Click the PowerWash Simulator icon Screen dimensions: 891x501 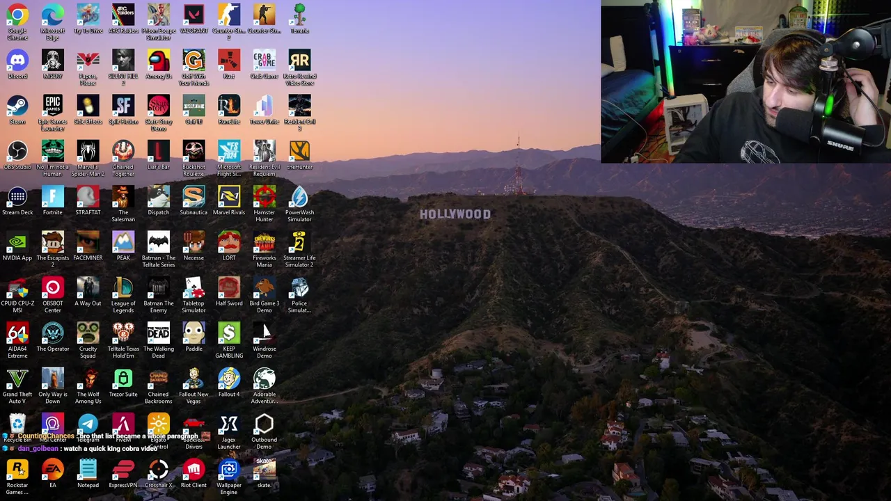(299, 197)
